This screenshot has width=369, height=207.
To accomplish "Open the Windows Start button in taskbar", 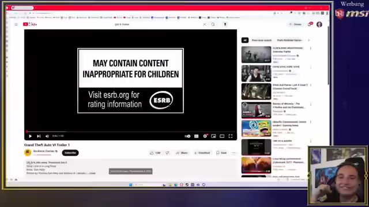I will coord(131,185).
